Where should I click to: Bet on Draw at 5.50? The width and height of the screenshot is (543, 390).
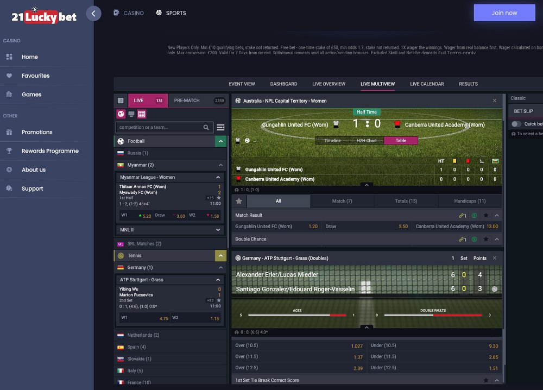click(367, 227)
